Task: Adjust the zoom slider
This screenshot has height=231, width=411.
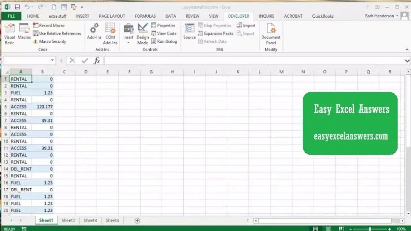Action: pos(370,229)
